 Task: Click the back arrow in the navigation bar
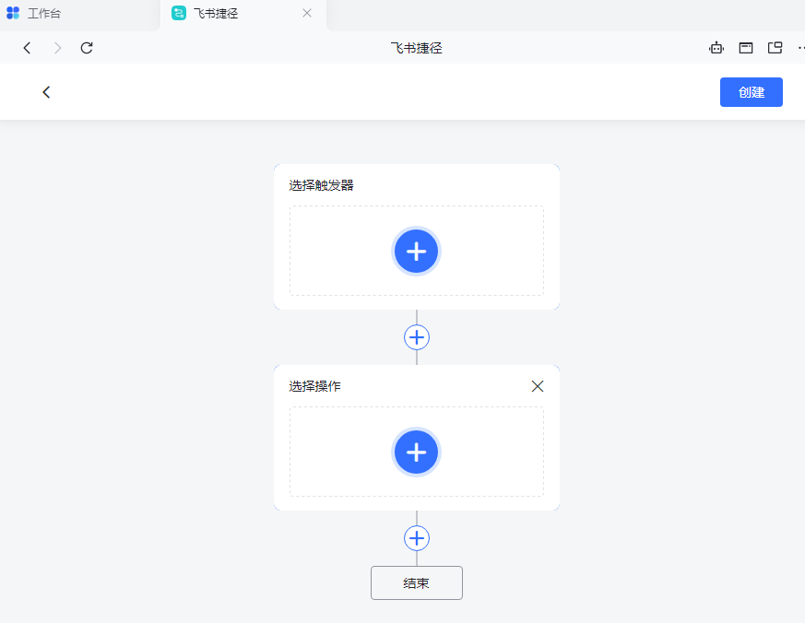pyautogui.click(x=26, y=48)
